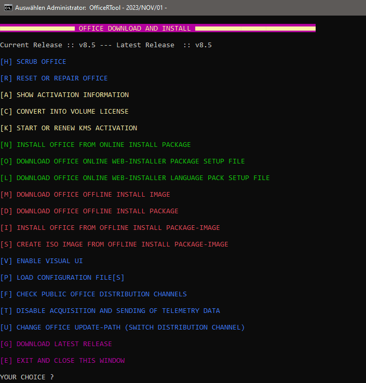Click DOWNLOAD LATEST RELEASE link
Viewport: 366px width, 383px height.
(x=64, y=344)
